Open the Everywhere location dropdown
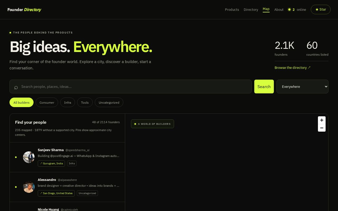The image size is (338, 211). click(302, 87)
